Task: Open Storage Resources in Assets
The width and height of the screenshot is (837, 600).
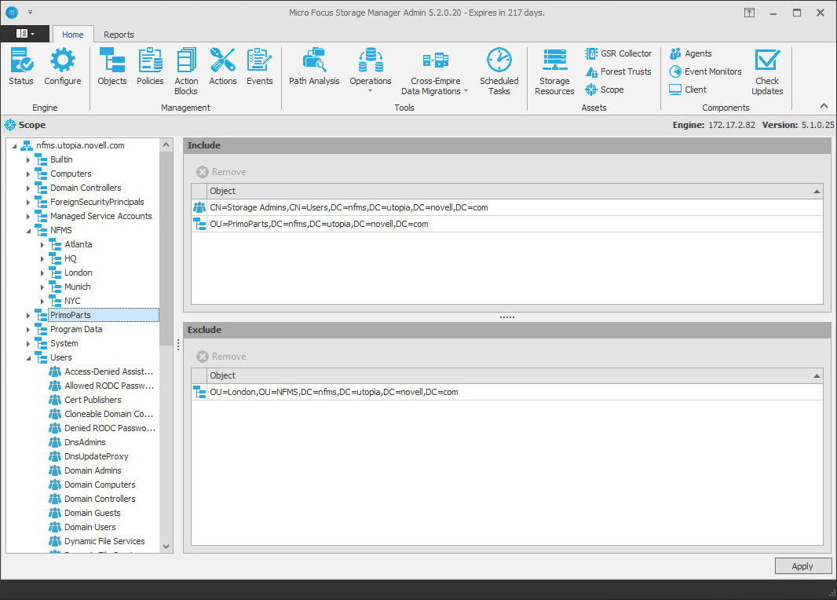Action: click(554, 71)
